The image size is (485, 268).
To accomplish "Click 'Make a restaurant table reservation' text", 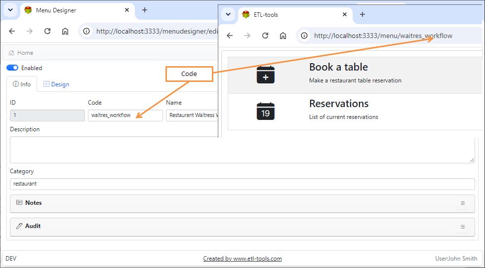I will (355, 80).
